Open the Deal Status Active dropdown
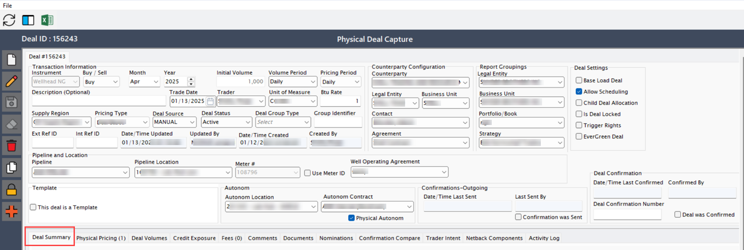The image size is (744, 250). pyautogui.click(x=226, y=122)
